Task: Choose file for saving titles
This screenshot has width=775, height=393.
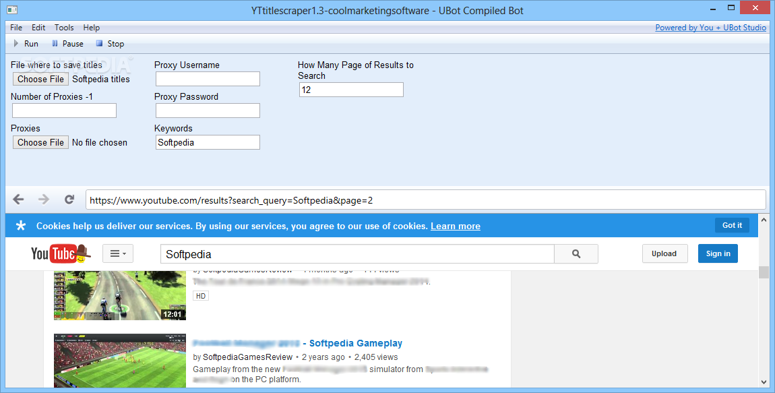Action: point(40,79)
